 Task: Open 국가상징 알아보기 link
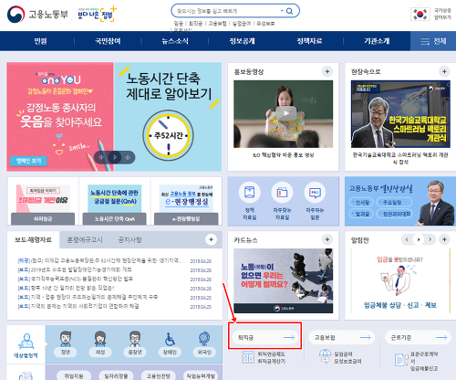442,14
